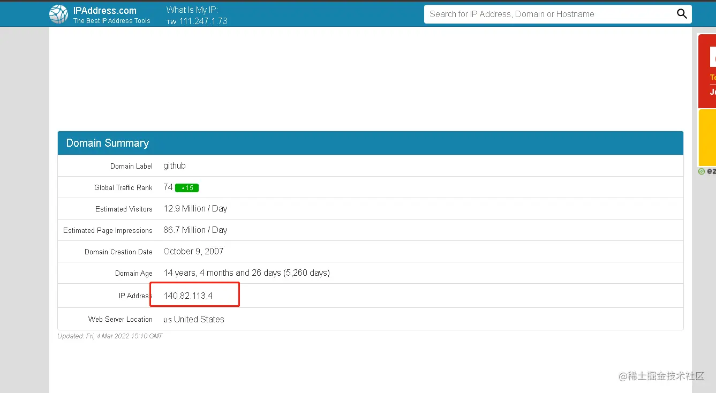Screen dimensions: 716x393
Task: Open the IPAddress.com site title link
Action: point(105,11)
